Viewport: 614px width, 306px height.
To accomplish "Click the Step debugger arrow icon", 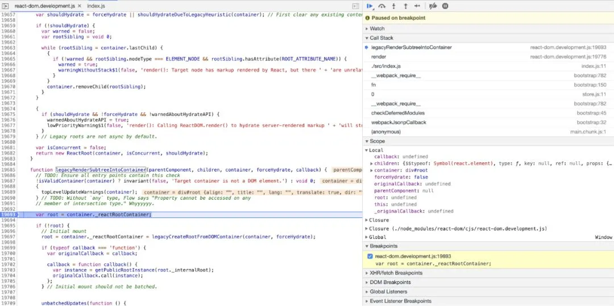I will [x=417, y=6].
